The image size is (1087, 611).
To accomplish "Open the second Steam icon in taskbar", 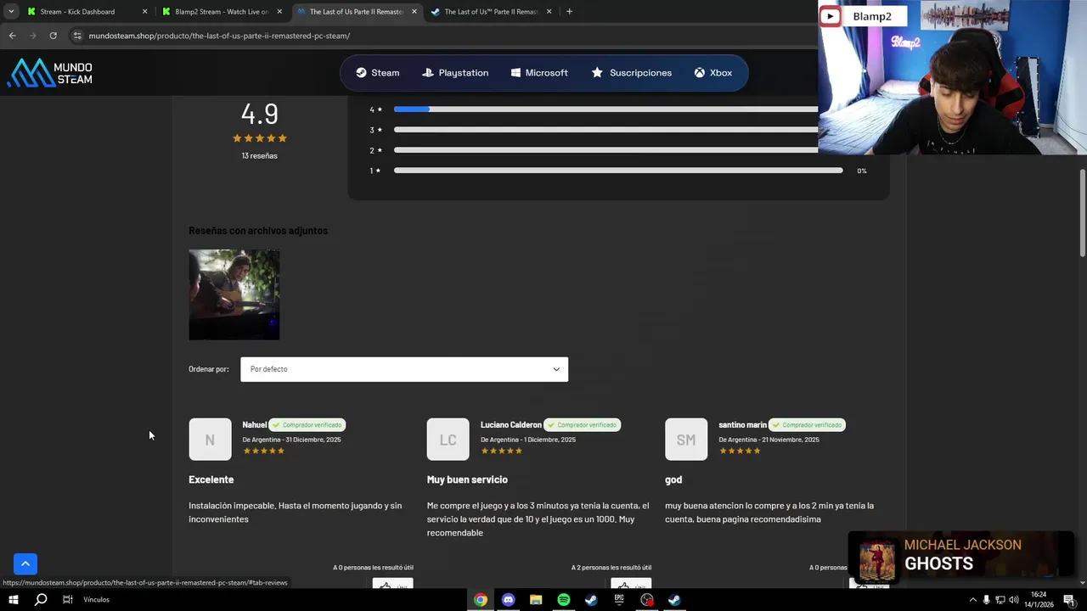I will (674, 600).
